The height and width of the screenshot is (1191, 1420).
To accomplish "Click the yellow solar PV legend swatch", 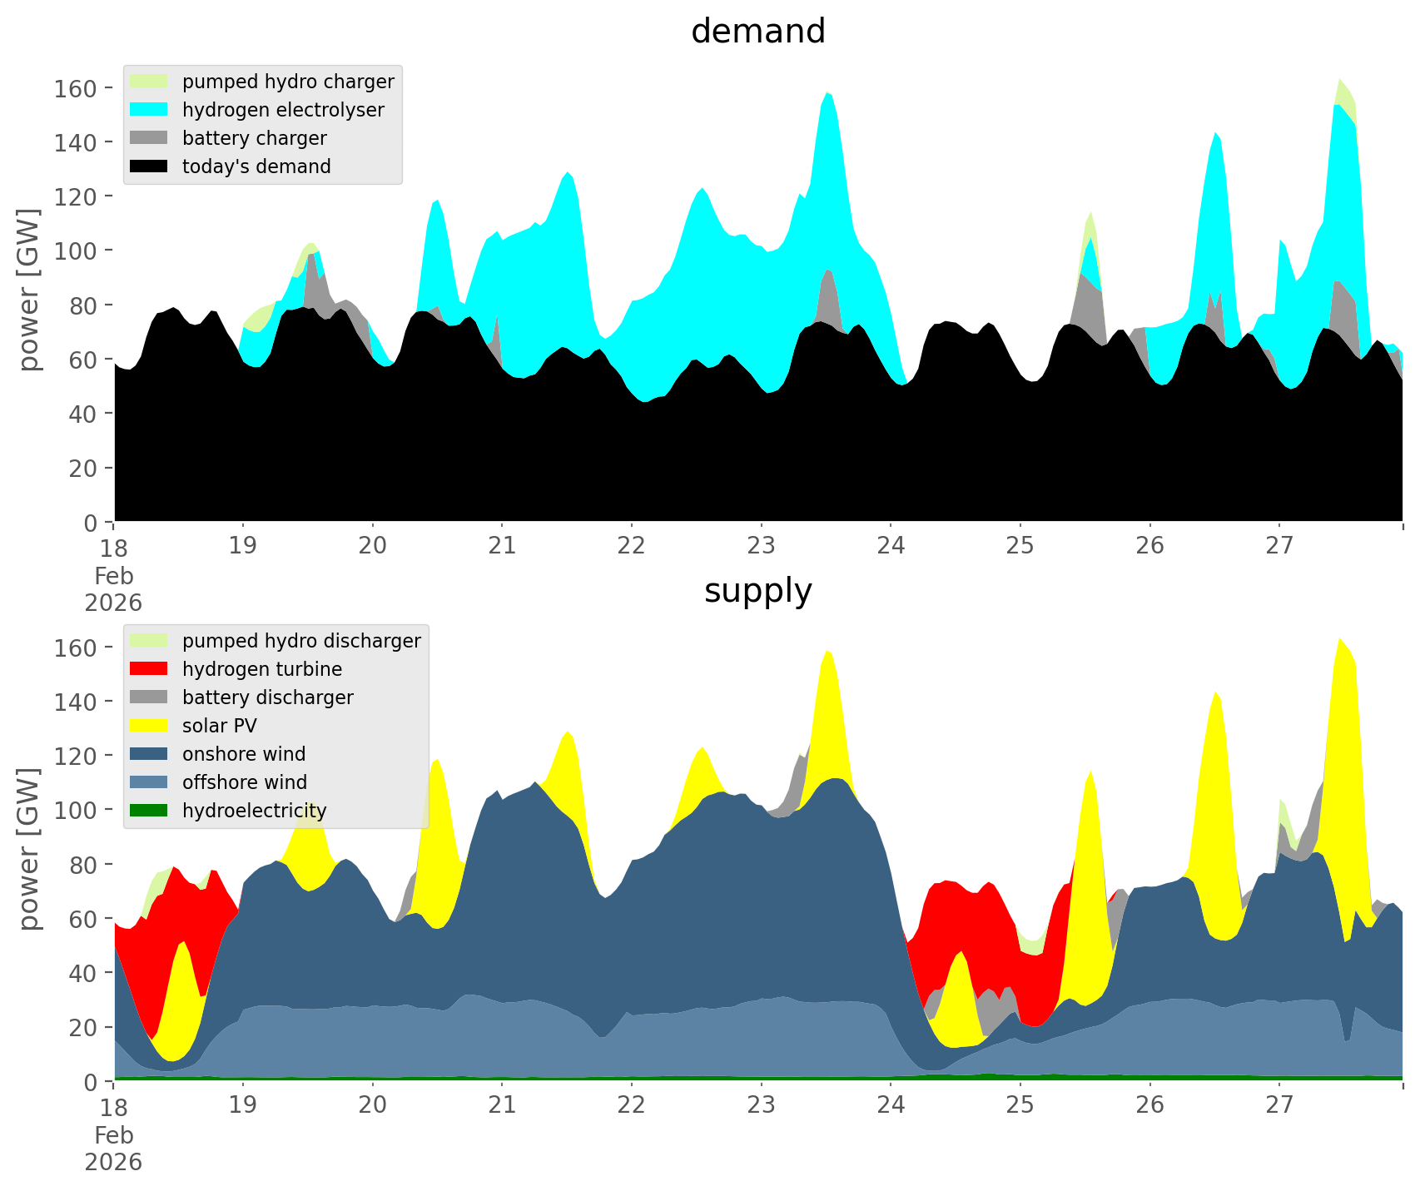I will click(149, 726).
